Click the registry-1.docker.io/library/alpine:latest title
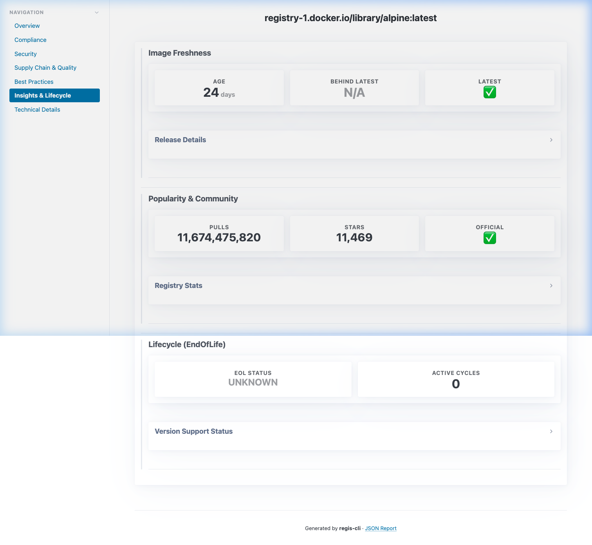Viewport: 592px width, 545px height. coord(351,18)
